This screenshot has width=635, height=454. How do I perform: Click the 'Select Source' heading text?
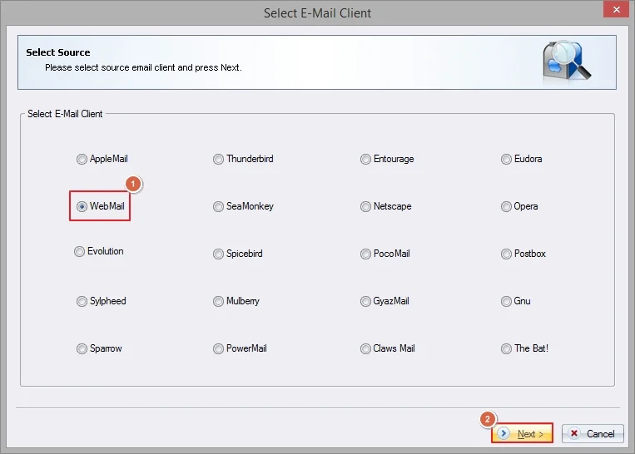(58, 52)
